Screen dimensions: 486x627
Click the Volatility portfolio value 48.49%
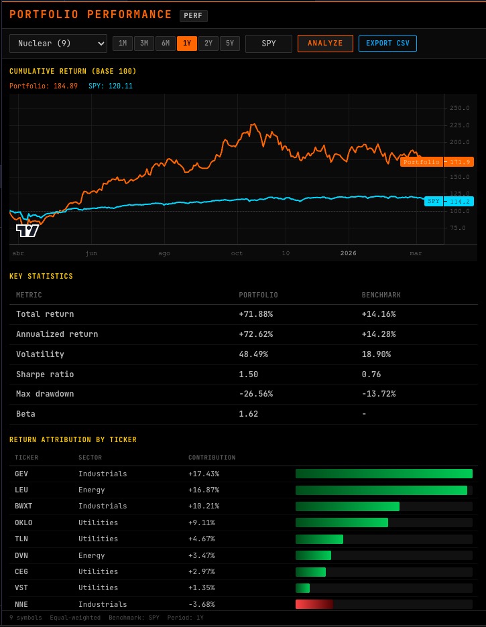pos(253,354)
